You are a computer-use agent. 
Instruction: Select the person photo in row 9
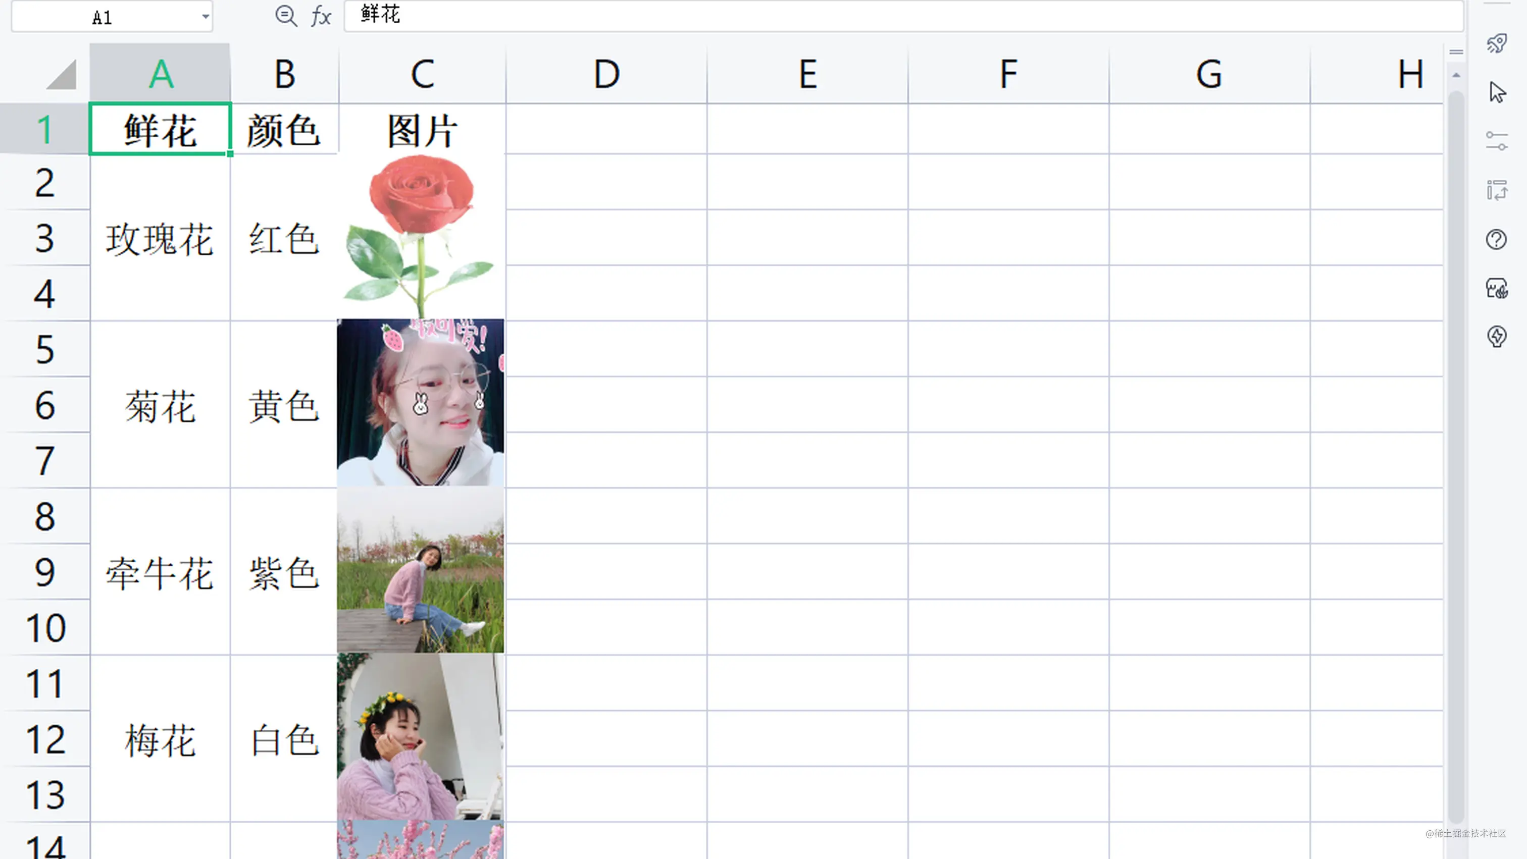point(420,572)
